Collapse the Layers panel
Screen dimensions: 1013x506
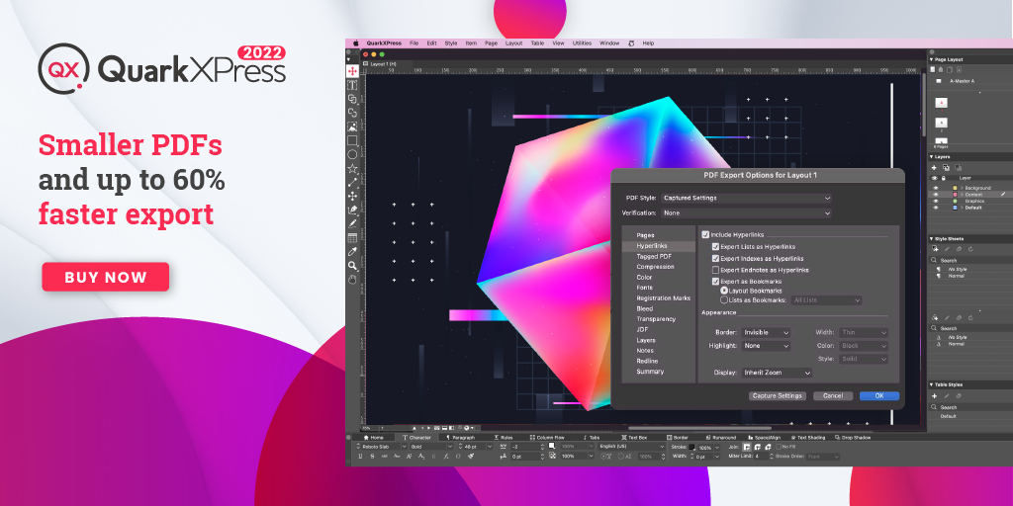pyautogui.click(x=931, y=157)
